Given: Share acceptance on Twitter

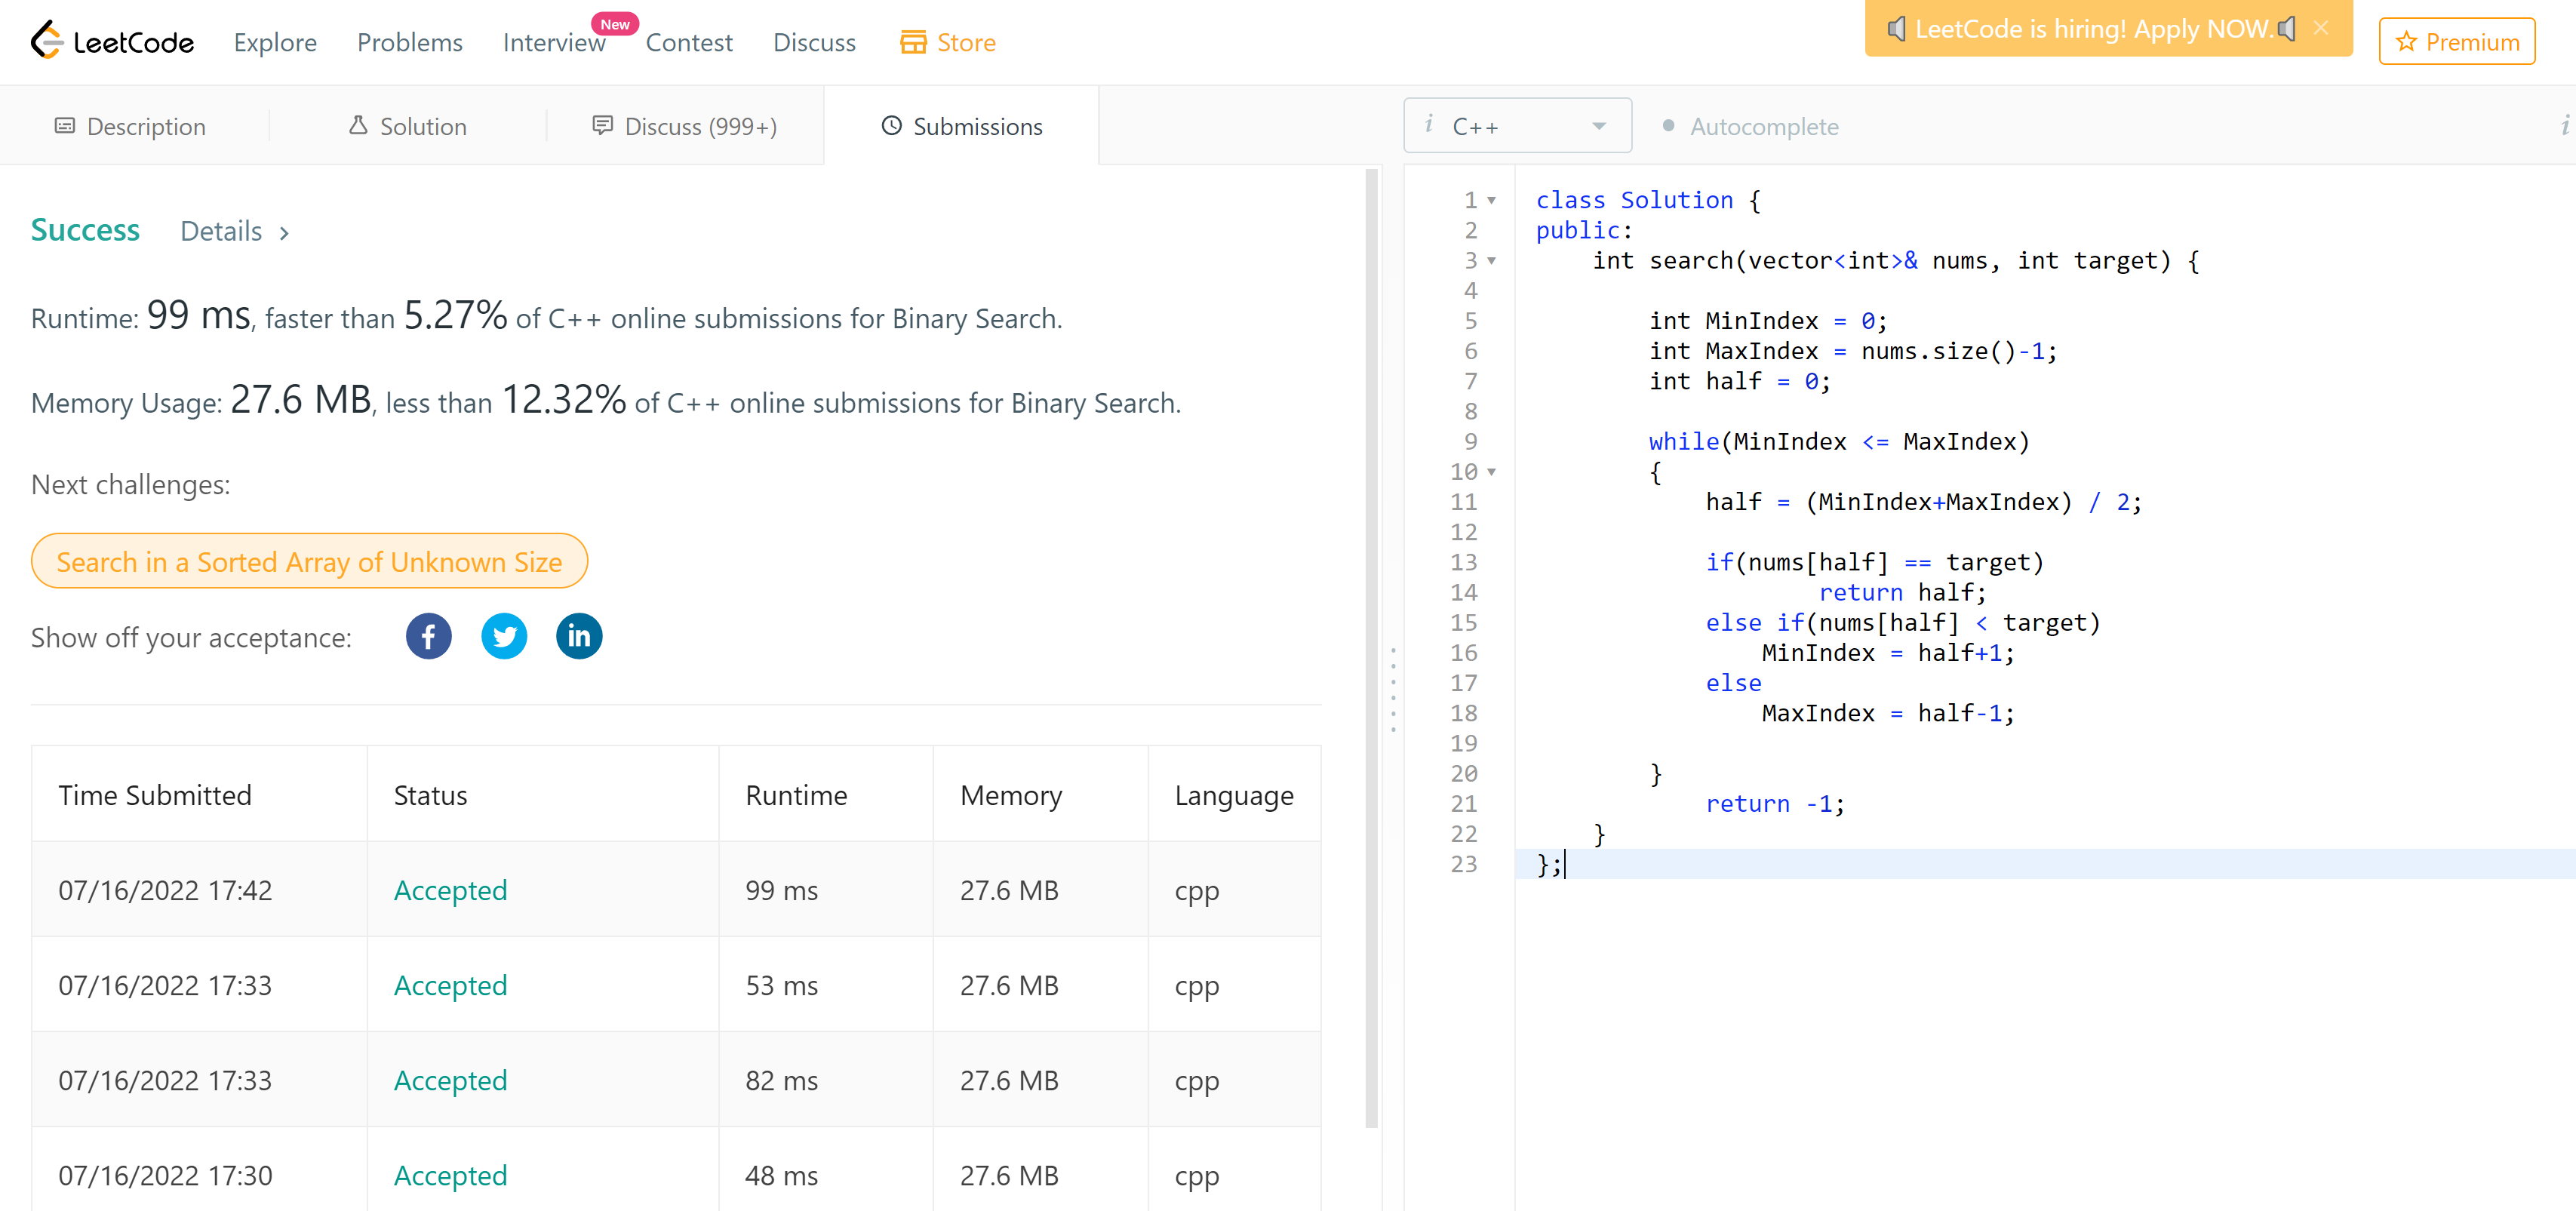Looking at the screenshot, I should (504, 637).
